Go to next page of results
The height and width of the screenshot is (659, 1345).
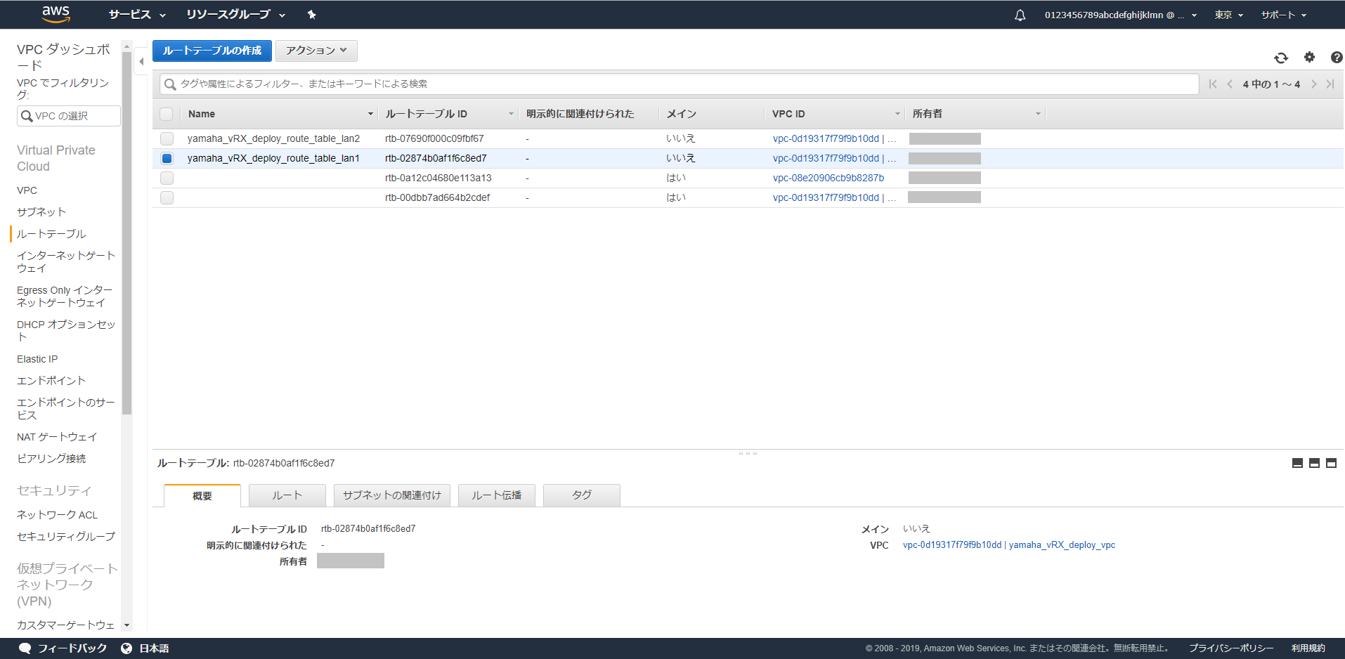tap(1313, 84)
